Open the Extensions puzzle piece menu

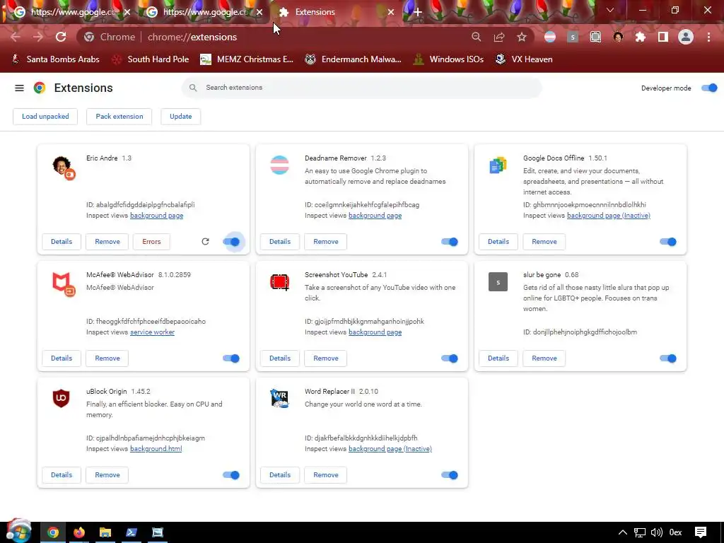(641, 37)
